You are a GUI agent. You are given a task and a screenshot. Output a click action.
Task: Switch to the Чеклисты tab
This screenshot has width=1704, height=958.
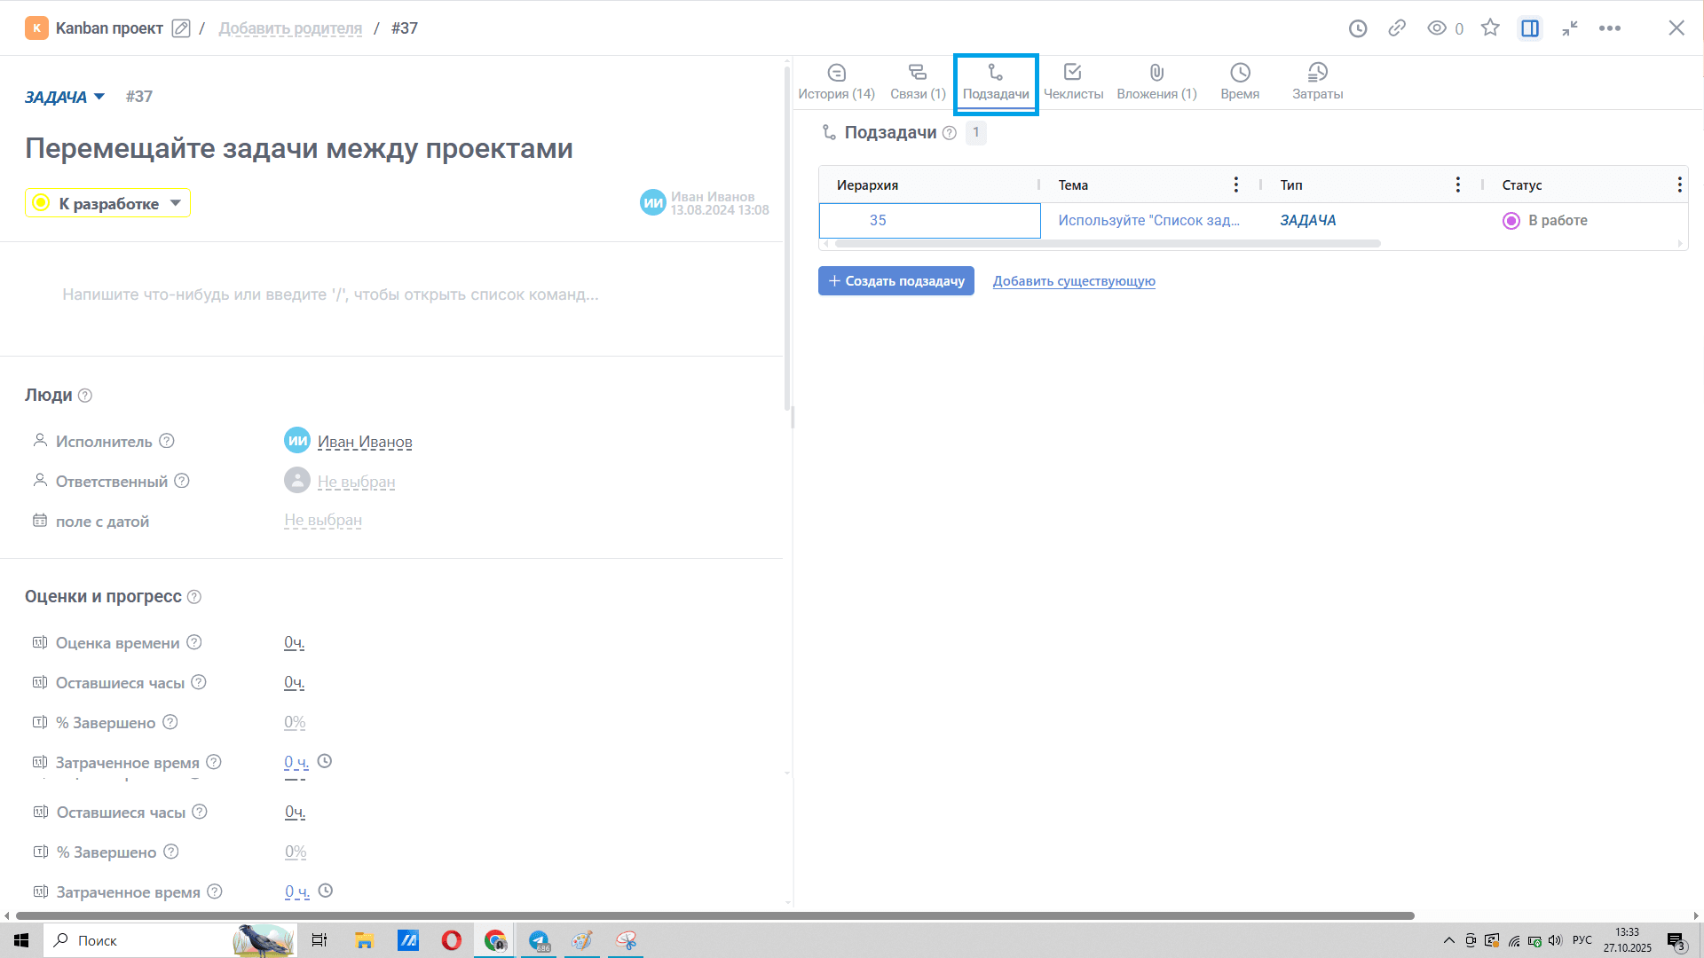coord(1073,82)
